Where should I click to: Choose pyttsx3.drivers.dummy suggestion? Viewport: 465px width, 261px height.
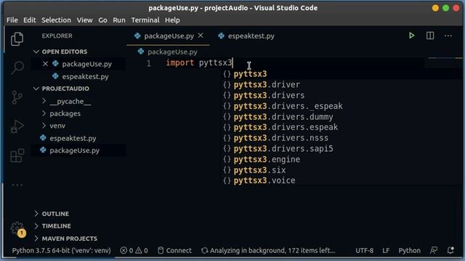click(x=342, y=117)
